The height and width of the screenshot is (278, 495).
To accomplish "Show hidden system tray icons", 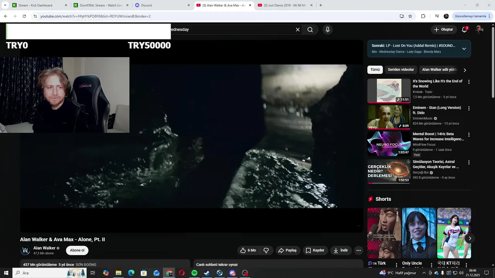I will pos(424,273).
